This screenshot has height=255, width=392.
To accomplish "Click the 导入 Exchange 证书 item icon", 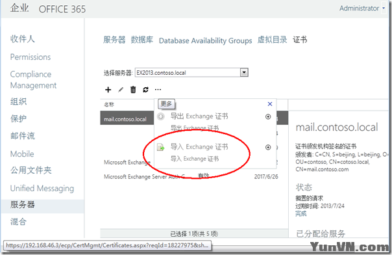I will tap(161, 147).
